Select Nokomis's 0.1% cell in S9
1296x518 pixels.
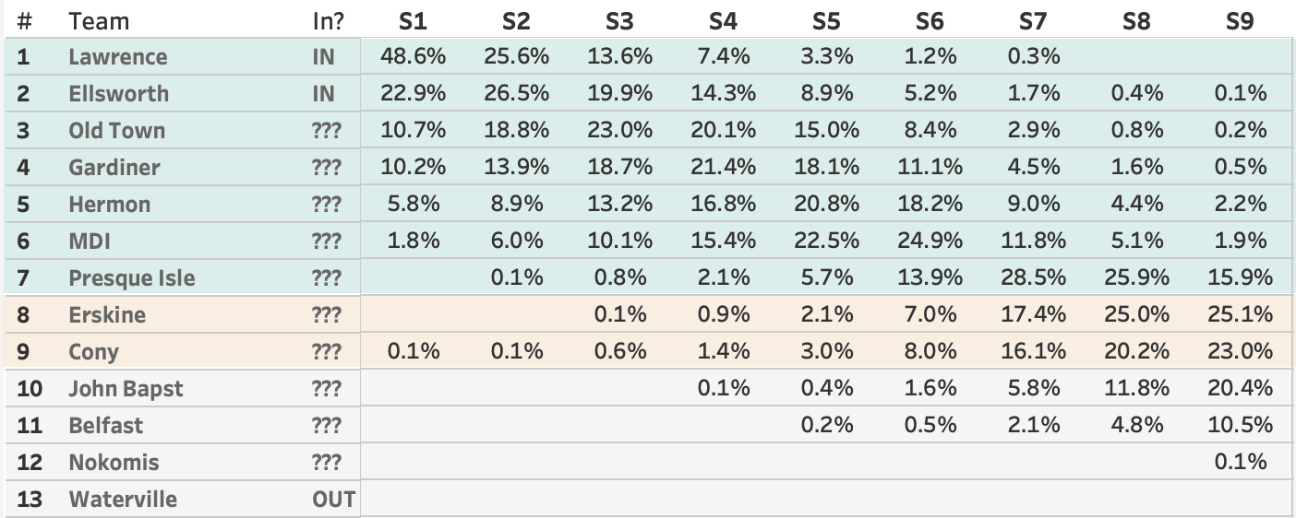click(1240, 463)
